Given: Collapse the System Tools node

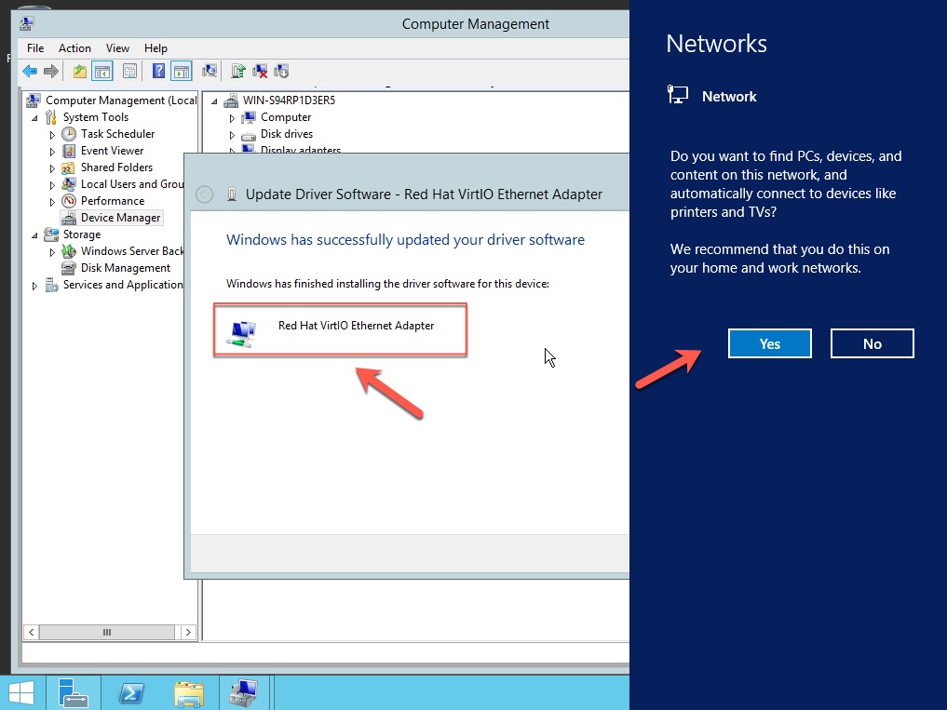Looking at the screenshot, I should [x=35, y=118].
